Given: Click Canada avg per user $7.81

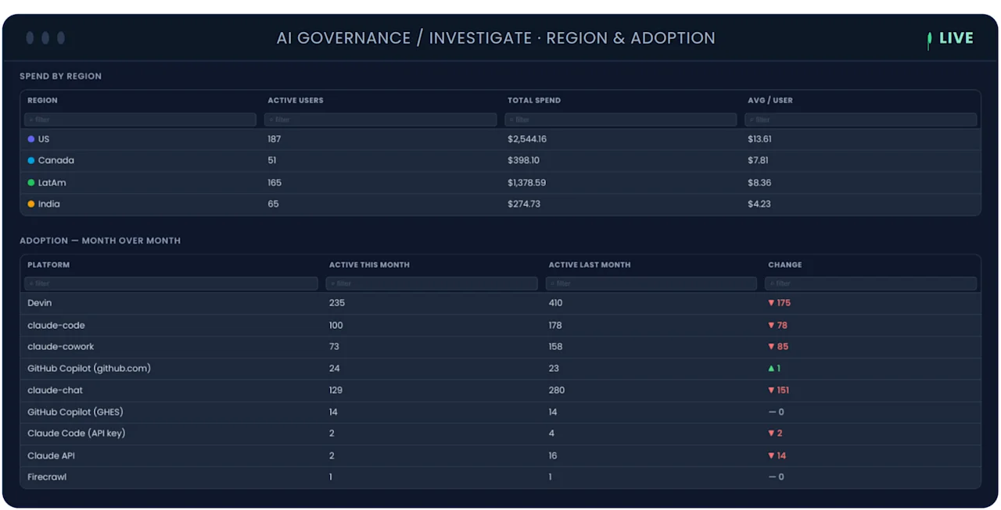Looking at the screenshot, I should pyautogui.click(x=758, y=161).
